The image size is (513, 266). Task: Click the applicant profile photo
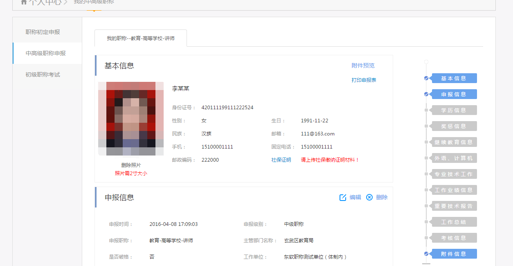131,119
